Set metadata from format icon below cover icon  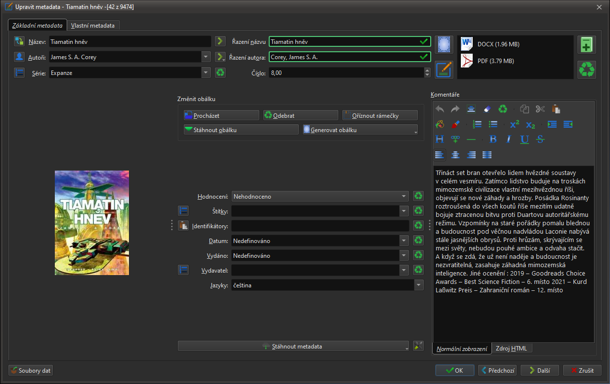(444, 70)
